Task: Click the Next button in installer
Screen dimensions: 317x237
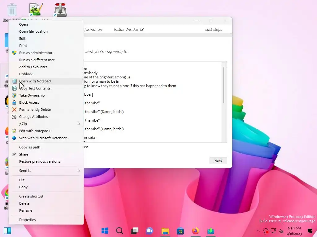Action: [x=218, y=160]
